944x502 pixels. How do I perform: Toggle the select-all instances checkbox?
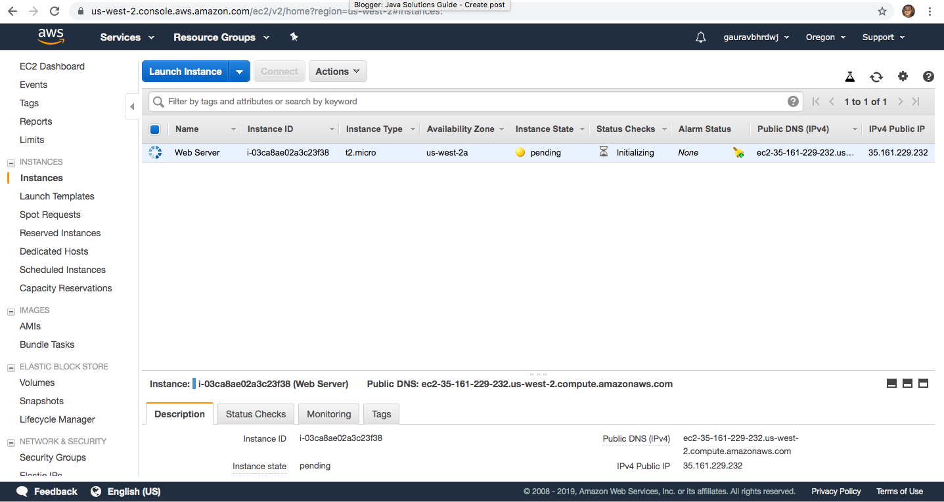click(155, 129)
